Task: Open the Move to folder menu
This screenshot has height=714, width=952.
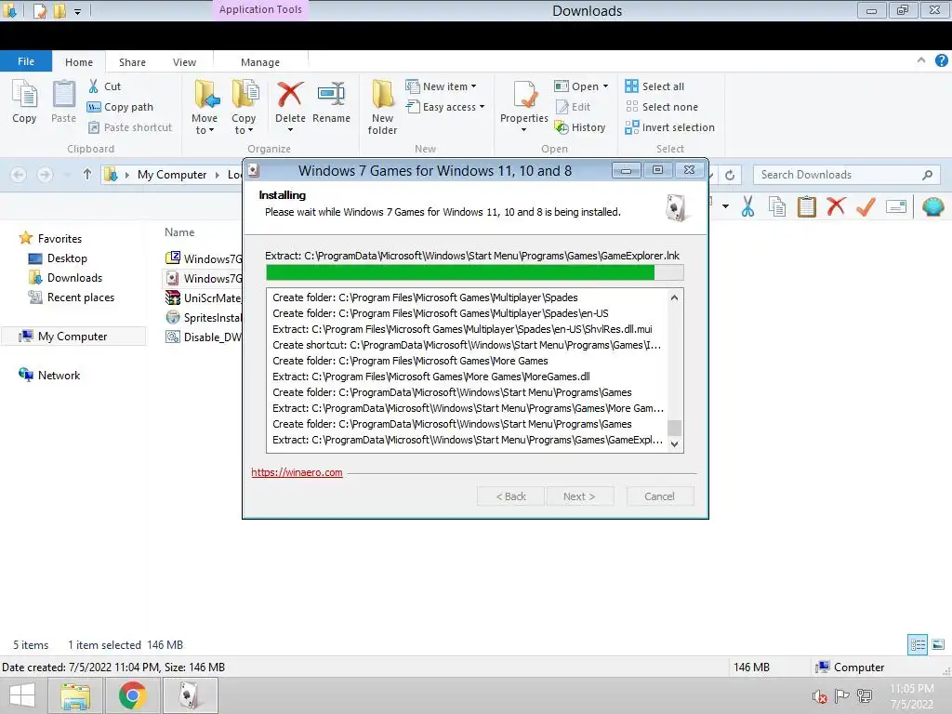Action: click(x=205, y=108)
